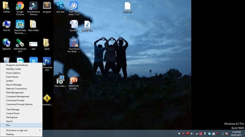245x137 pixels.
Task: Open the Network desktop icon
Action: point(7,44)
